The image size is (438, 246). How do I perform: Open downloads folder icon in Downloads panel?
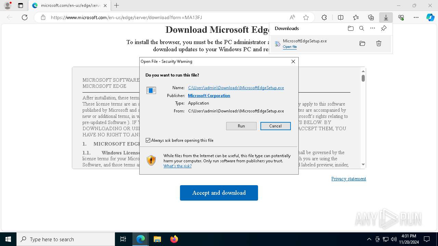(x=350, y=28)
